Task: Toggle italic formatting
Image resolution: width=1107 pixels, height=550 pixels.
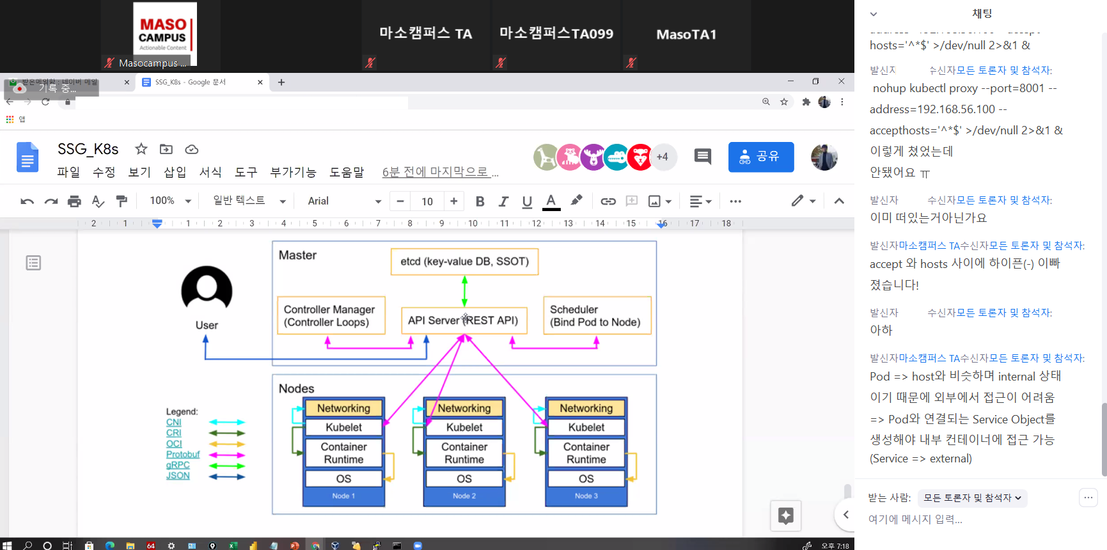Action: tap(503, 201)
